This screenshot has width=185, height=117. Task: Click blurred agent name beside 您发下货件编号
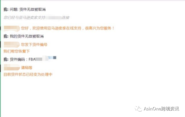click(x=12, y=45)
